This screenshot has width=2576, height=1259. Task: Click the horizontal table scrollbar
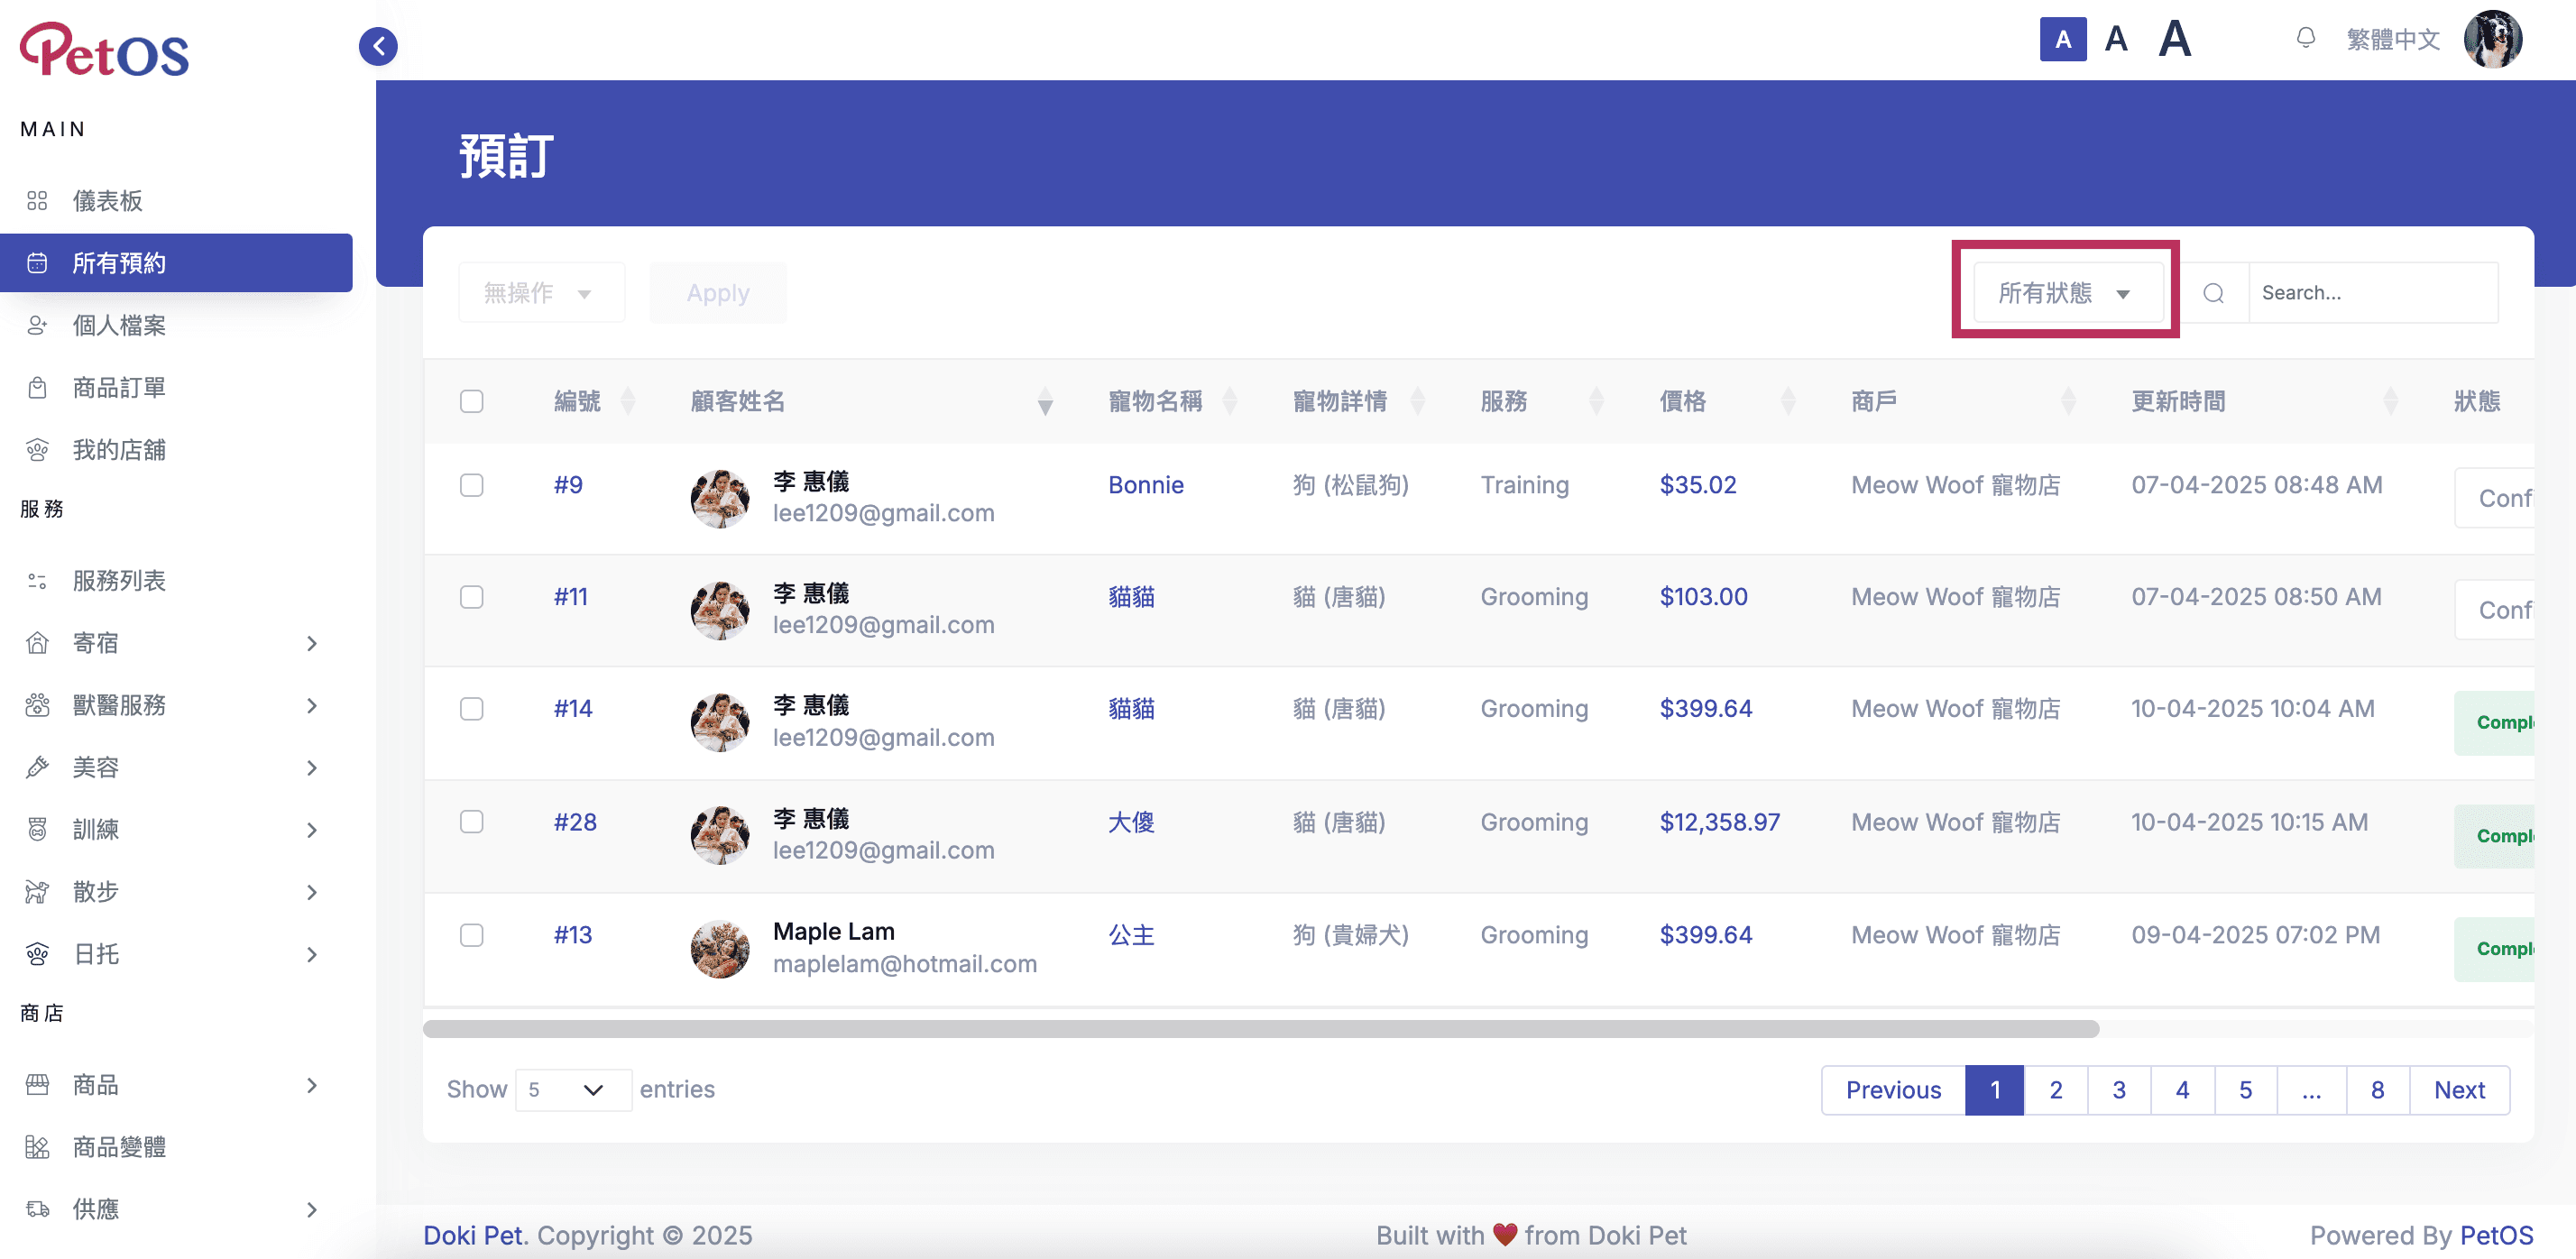(x=1260, y=1029)
